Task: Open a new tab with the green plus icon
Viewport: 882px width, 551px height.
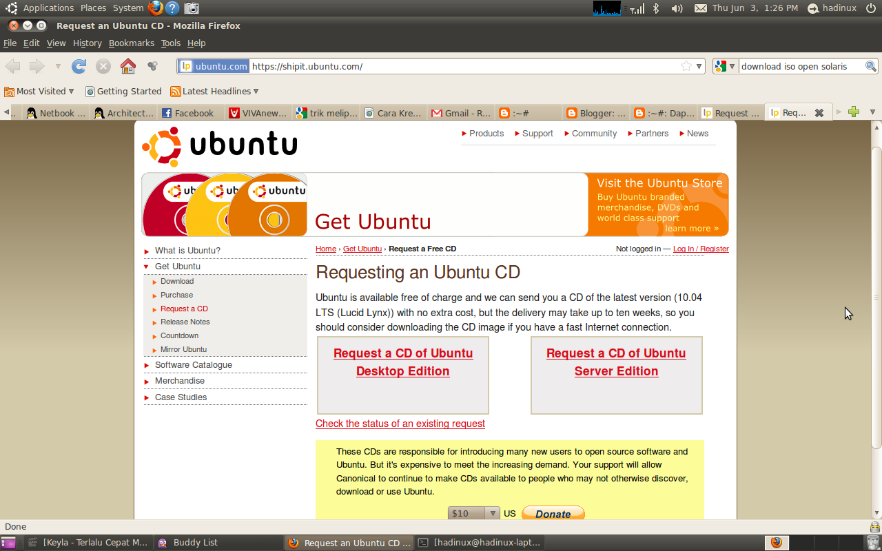Action: (854, 110)
